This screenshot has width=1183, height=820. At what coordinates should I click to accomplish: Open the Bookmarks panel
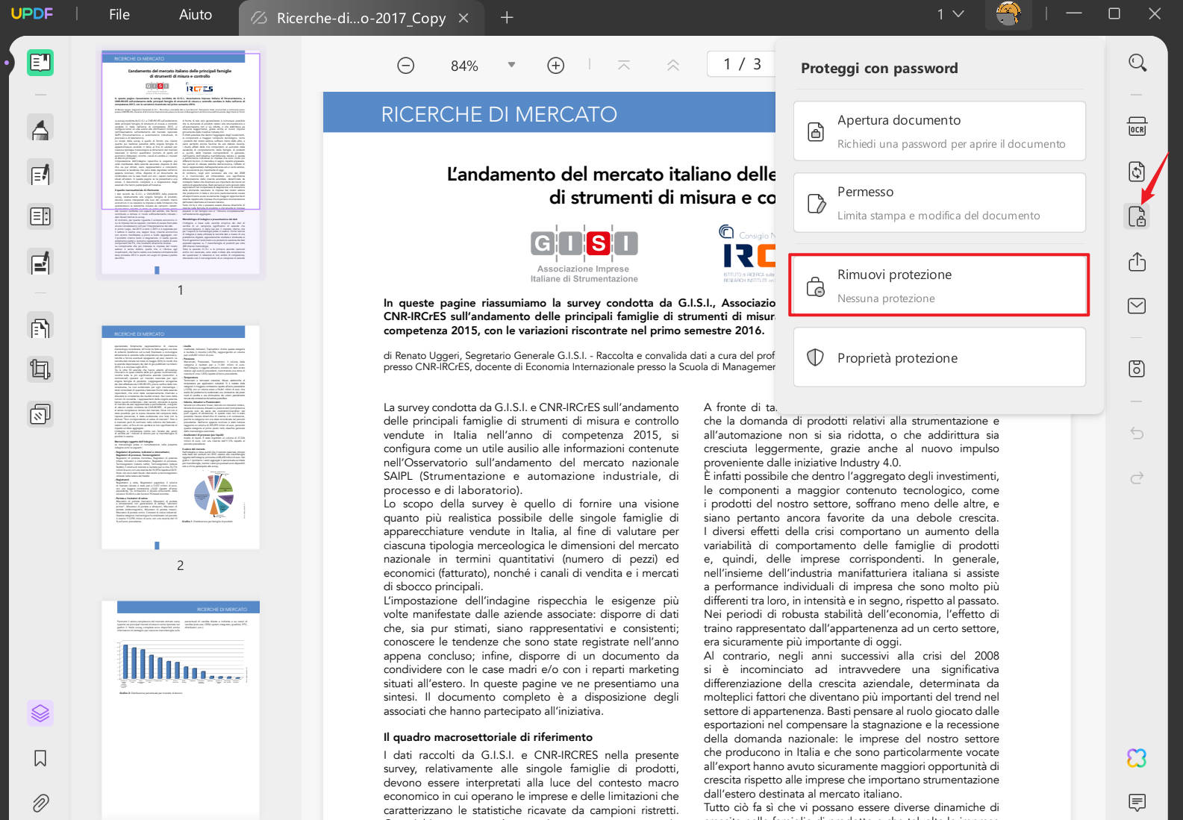40,758
